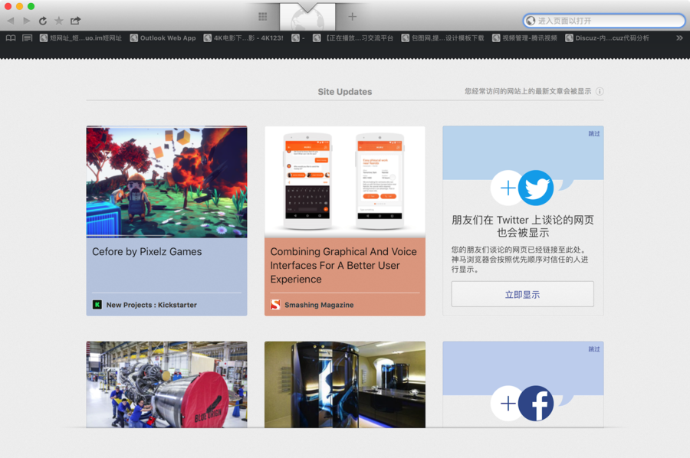Open the uo.im short URL bookmark

(x=81, y=38)
